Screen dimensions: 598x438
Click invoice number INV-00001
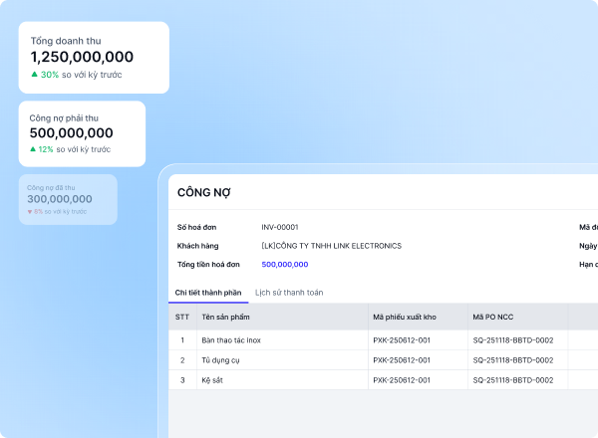click(280, 227)
